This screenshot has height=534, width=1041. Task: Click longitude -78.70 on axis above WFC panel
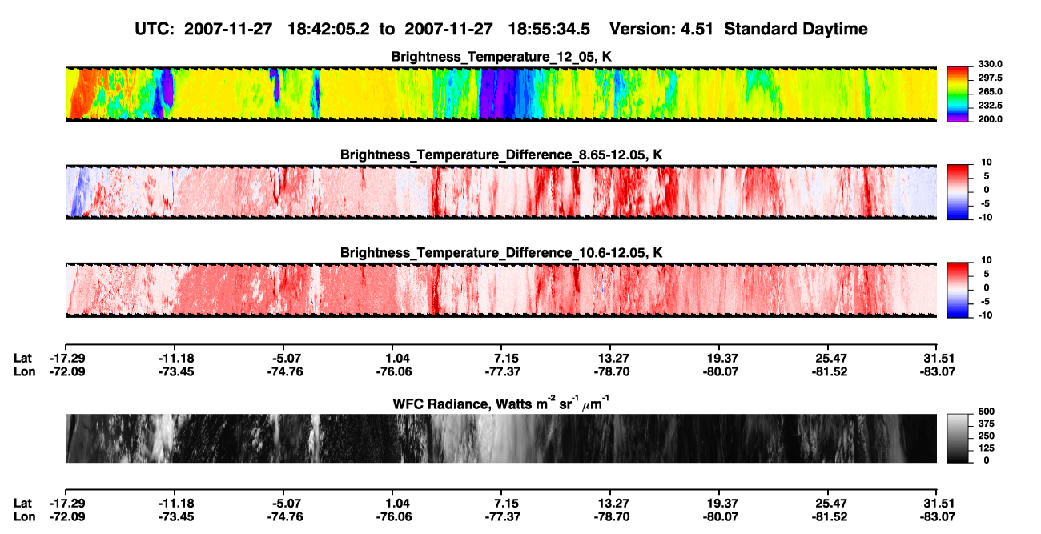click(610, 371)
